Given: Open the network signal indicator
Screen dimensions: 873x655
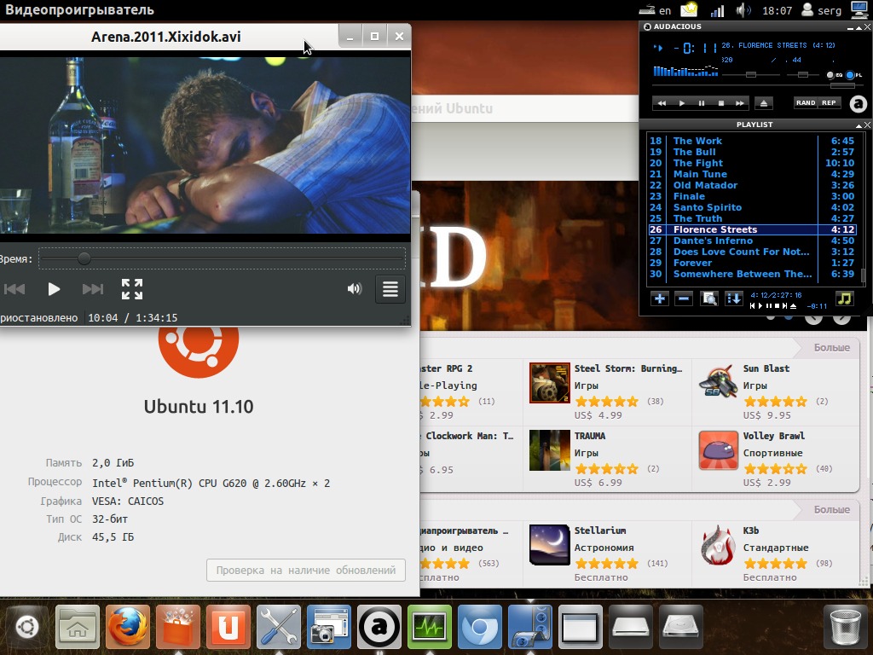Looking at the screenshot, I should pos(717,10).
